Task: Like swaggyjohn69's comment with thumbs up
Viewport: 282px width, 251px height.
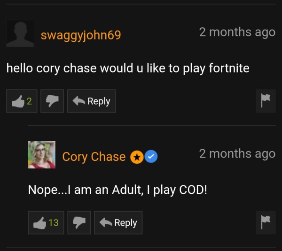Action: pos(22,101)
